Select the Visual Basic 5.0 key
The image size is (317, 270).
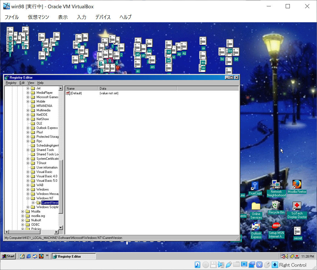pos(47,181)
